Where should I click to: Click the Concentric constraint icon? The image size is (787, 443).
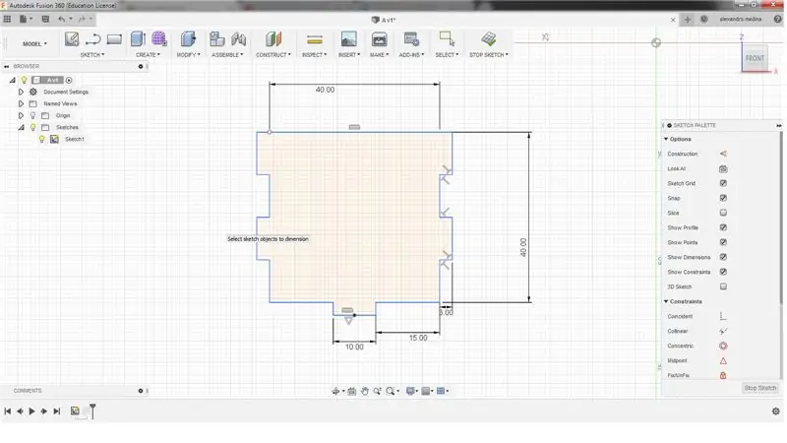point(723,347)
